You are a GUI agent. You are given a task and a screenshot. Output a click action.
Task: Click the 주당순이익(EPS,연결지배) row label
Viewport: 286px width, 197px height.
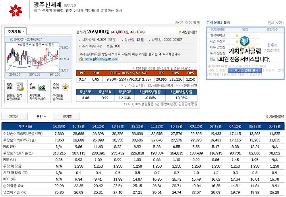23,133
